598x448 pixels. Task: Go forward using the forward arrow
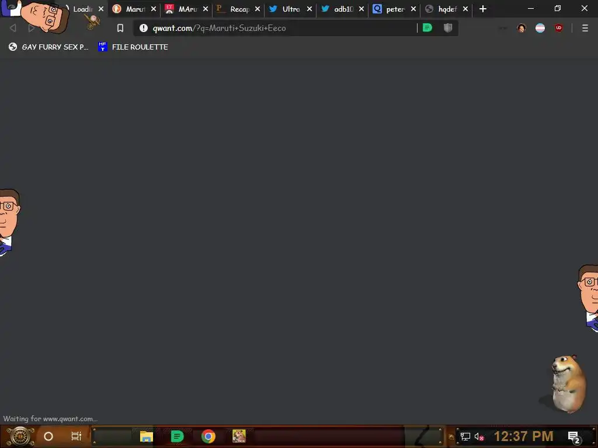pos(32,28)
